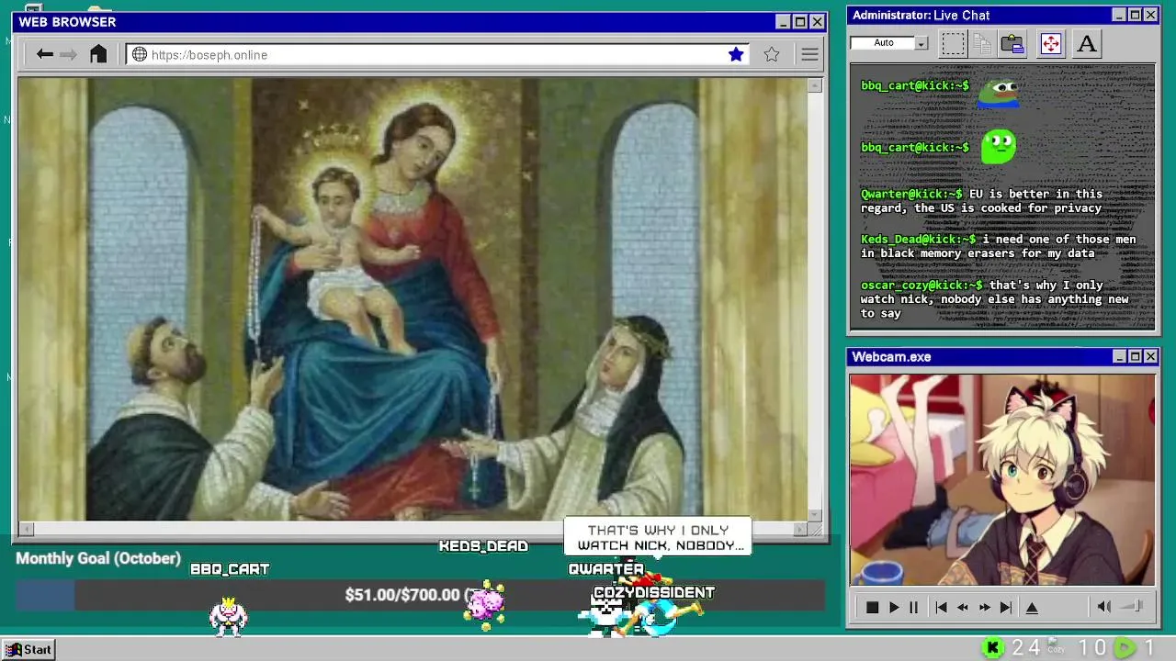Click the speech bubble above QWARTER
The image size is (1176, 661).
click(658, 537)
